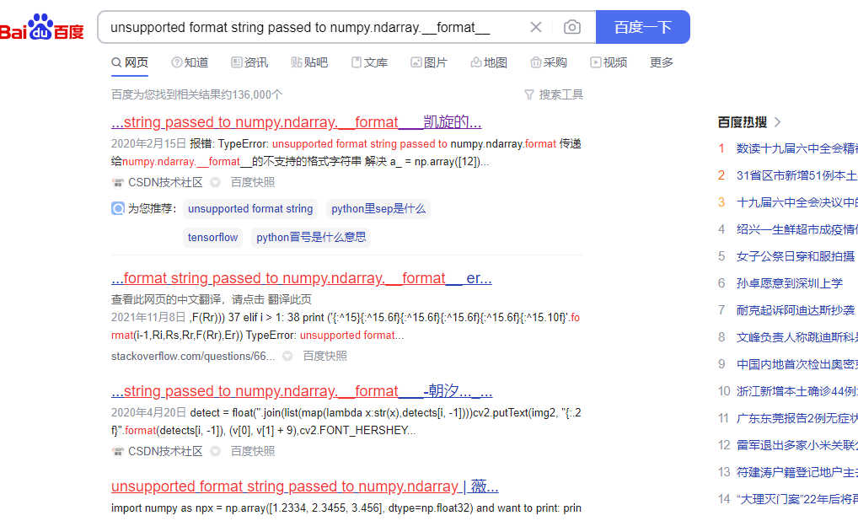Open hot search 31省区市新增51例本土

tap(796, 175)
